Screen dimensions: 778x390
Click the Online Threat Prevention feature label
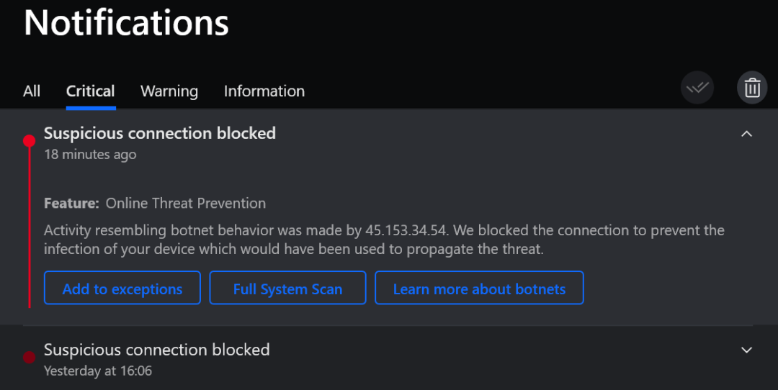click(186, 204)
